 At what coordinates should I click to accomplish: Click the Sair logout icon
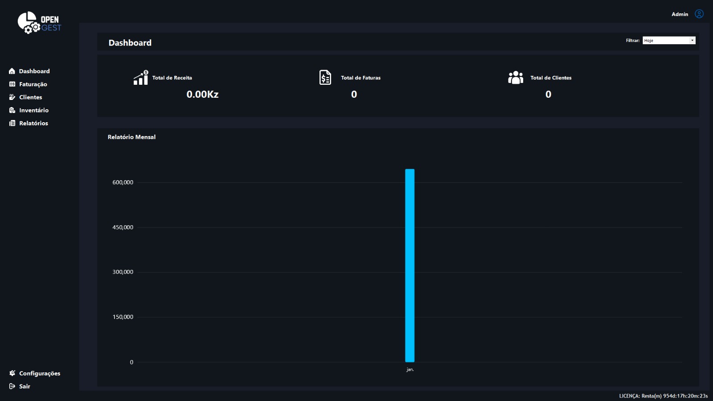[12, 386]
